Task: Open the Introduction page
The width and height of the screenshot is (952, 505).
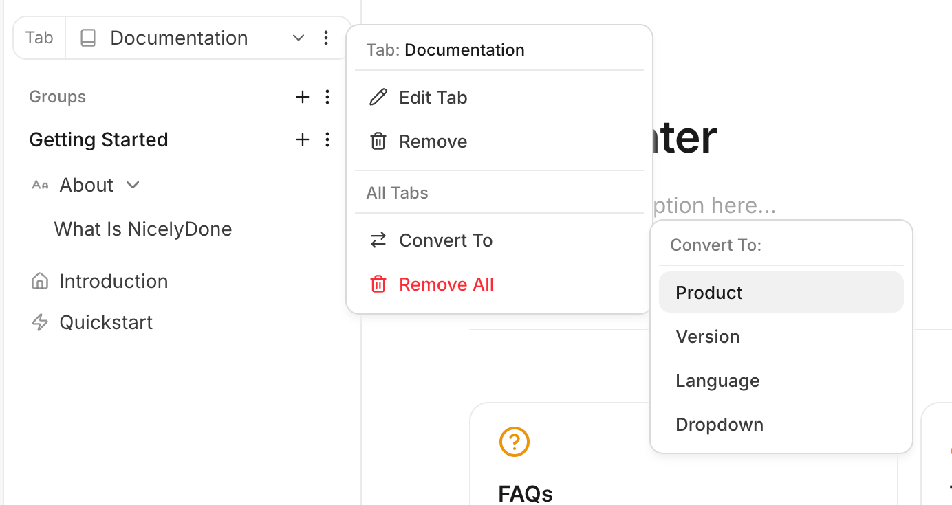Action: click(x=113, y=281)
